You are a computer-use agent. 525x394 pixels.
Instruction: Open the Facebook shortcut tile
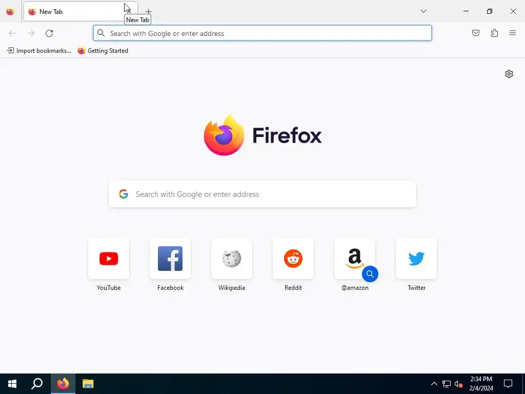click(170, 259)
